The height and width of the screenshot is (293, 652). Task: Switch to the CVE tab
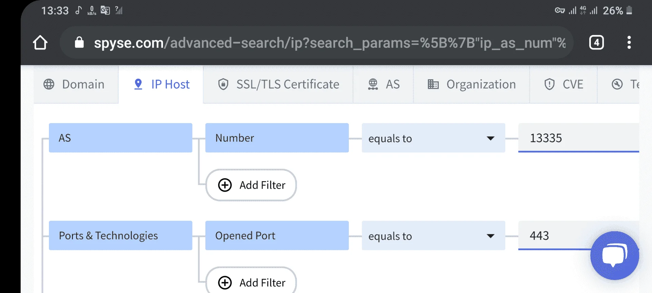point(563,84)
